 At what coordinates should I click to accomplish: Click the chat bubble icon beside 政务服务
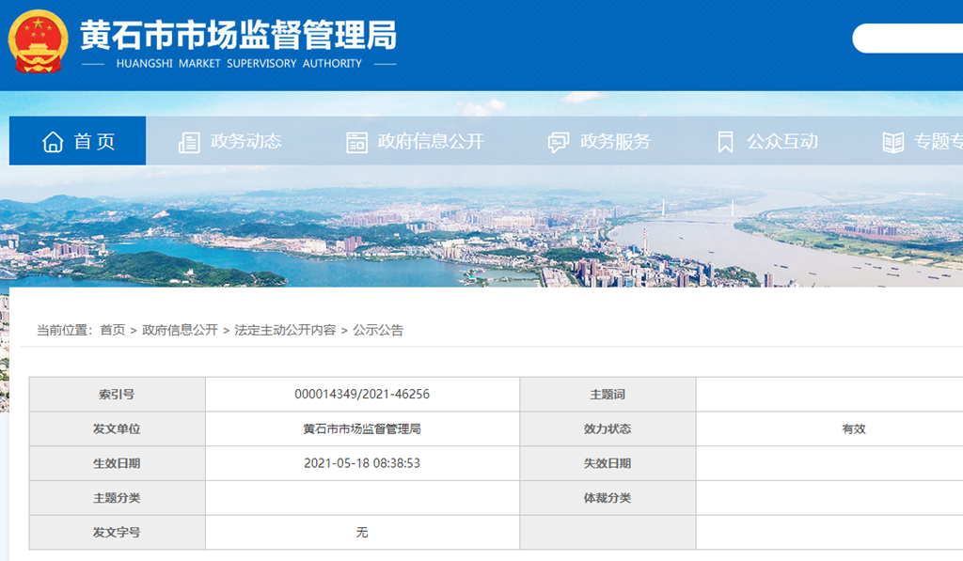(x=559, y=142)
